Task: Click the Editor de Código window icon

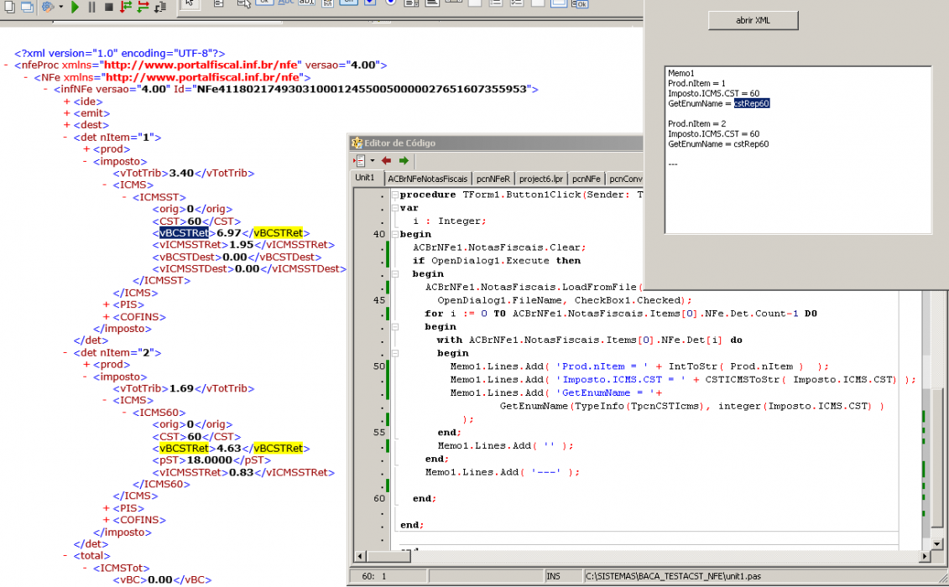Action: click(x=357, y=143)
